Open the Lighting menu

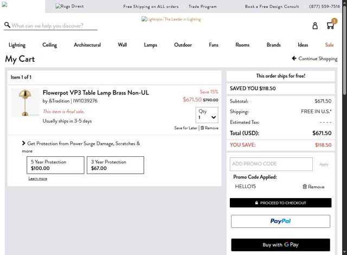pyautogui.click(x=17, y=45)
